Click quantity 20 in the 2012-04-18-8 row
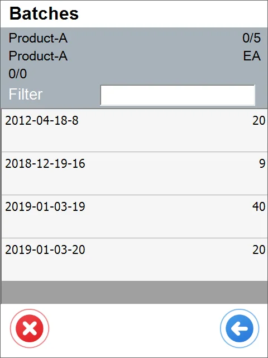 point(259,120)
